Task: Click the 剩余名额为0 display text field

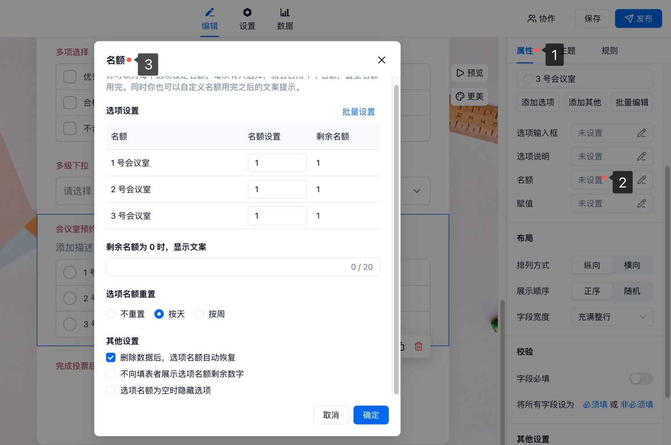Action: tap(243, 267)
